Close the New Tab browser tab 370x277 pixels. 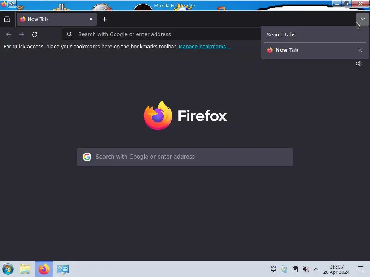(x=91, y=19)
